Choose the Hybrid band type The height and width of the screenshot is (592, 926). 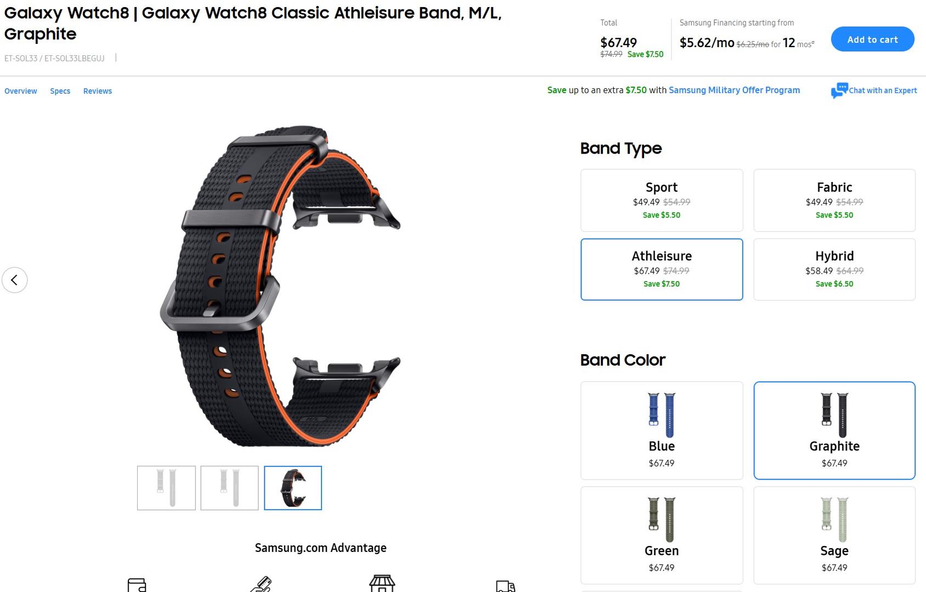tap(834, 269)
